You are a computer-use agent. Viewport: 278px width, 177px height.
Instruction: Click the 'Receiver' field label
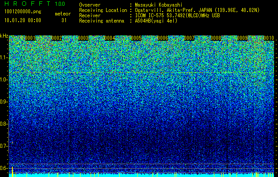pyautogui.click(x=90, y=15)
